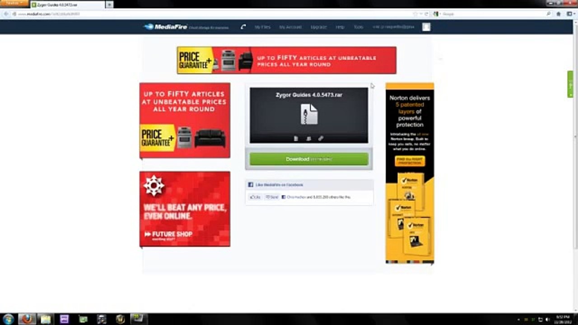Open the orange Firefox menu button
The image size is (578, 325).
click(14, 4)
